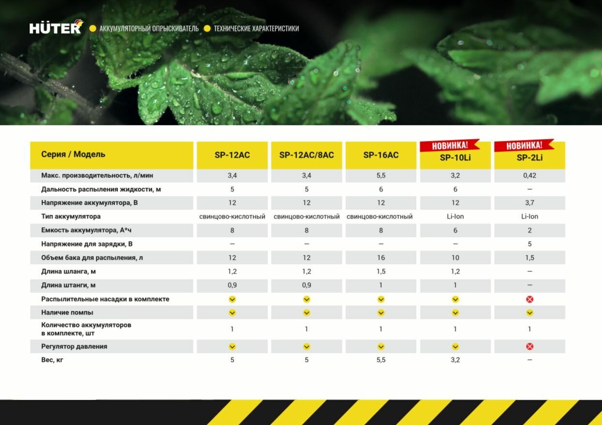Screen dimensions: 602x425
Task: Click SP-16AC check mark for Наличие помпы
Action: click(x=381, y=312)
